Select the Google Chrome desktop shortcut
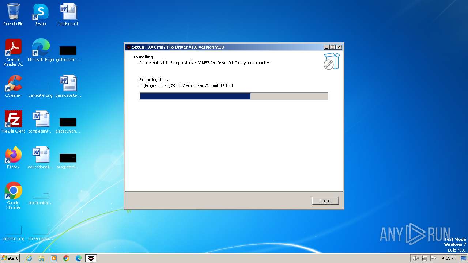Screen dimensions: 468x263 tap(13, 196)
